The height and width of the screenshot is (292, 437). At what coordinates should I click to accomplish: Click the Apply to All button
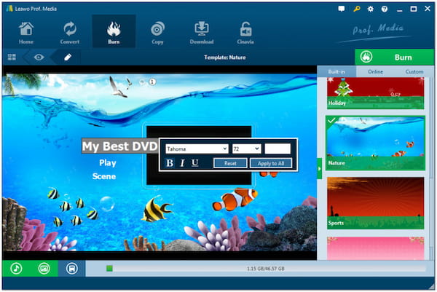click(271, 163)
